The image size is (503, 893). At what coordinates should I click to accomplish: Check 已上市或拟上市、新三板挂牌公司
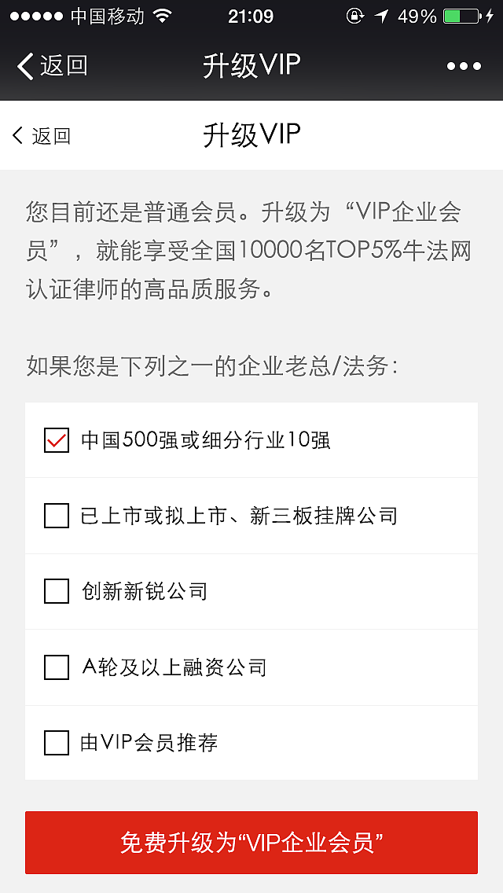(x=55, y=516)
